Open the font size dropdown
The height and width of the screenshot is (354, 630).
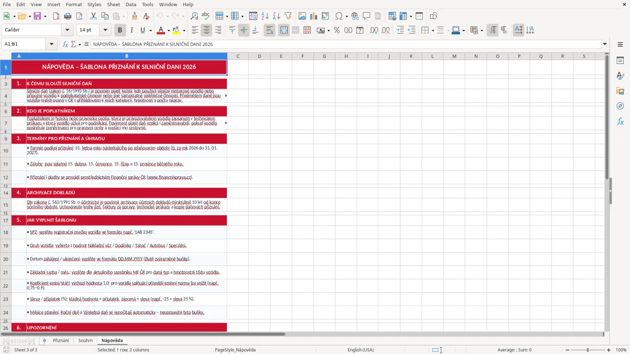click(x=105, y=30)
